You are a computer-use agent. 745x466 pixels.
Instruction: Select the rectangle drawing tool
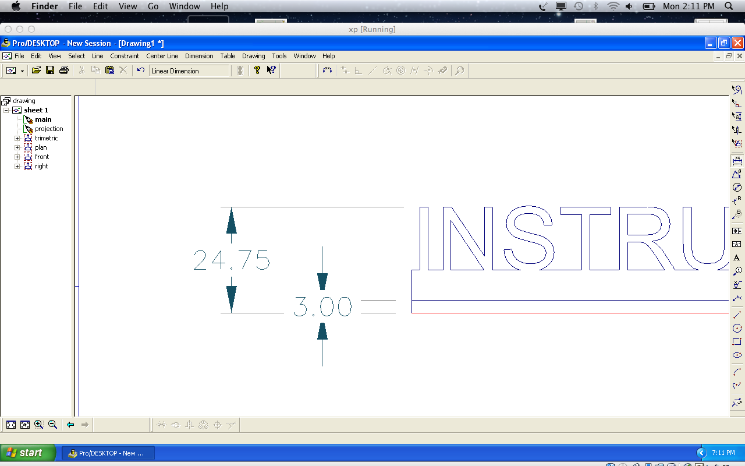click(x=737, y=341)
